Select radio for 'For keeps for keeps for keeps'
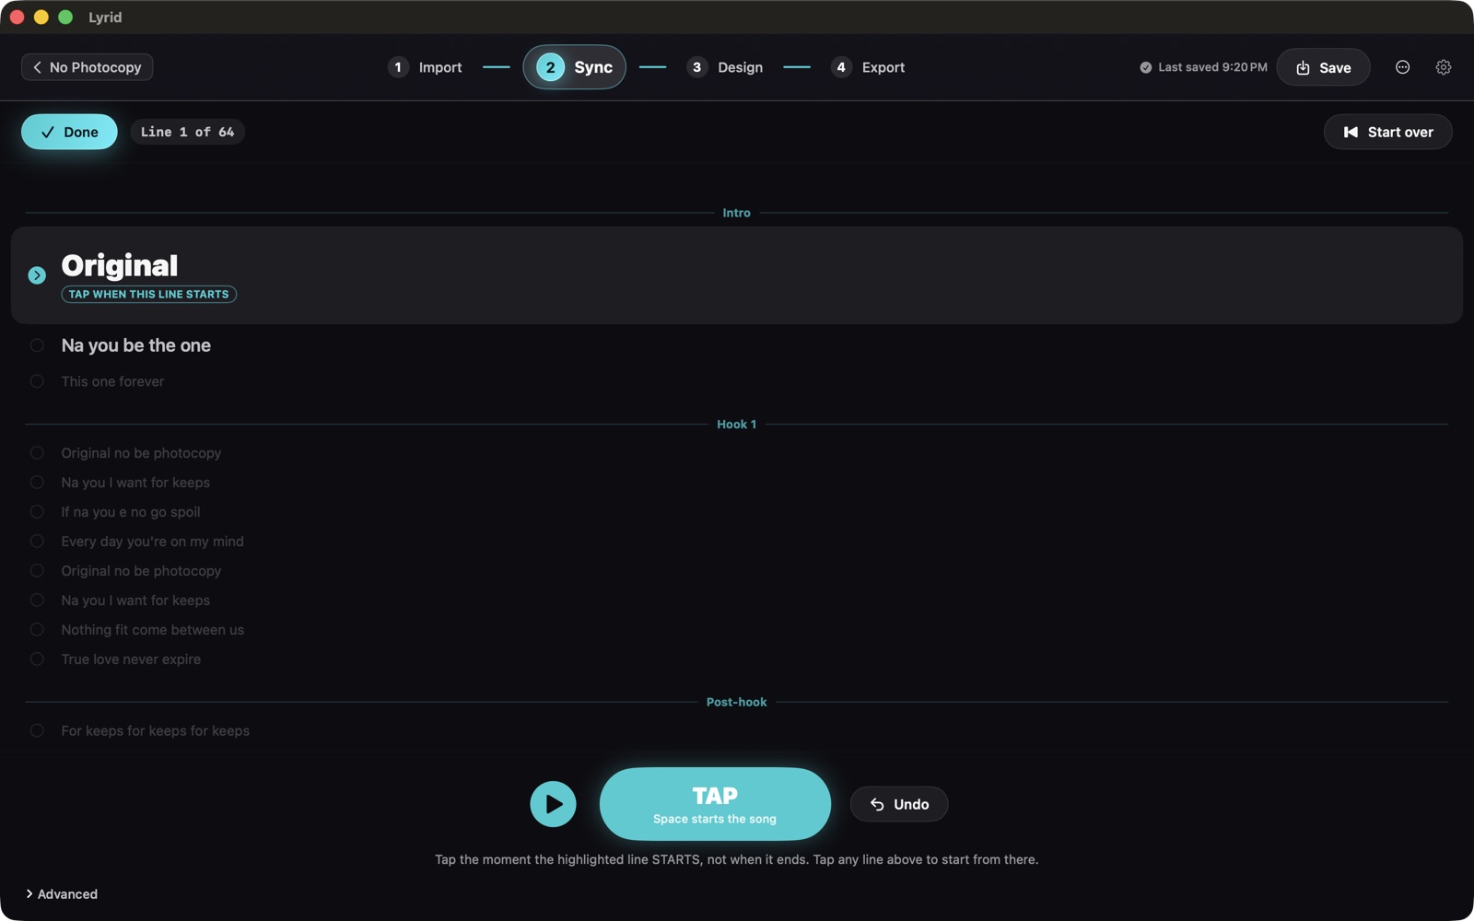 click(37, 730)
